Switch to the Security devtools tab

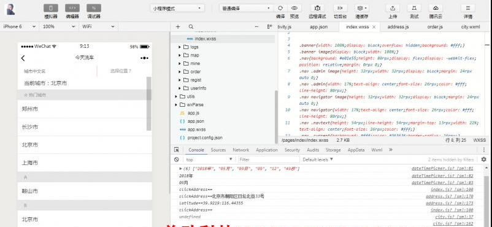292,150
